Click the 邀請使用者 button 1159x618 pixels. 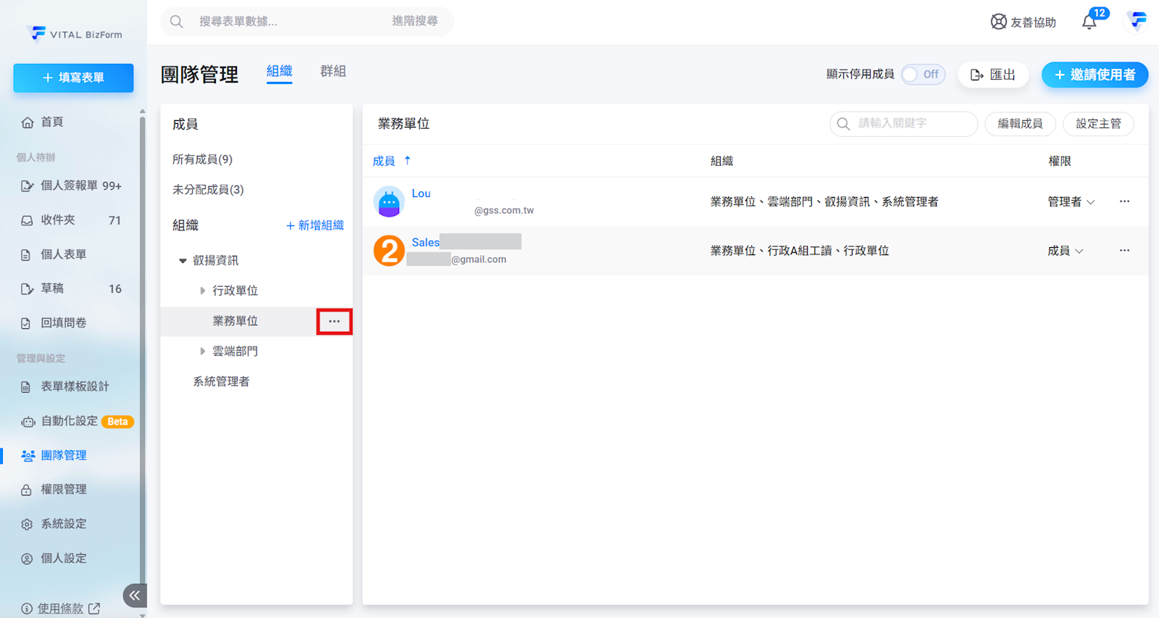[1094, 75]
